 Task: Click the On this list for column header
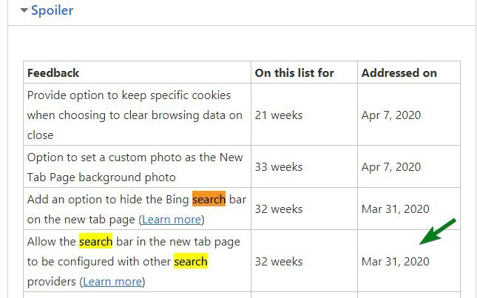(294, 73)
